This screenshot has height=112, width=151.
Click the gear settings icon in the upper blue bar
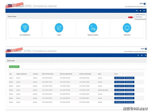(140, 11)
